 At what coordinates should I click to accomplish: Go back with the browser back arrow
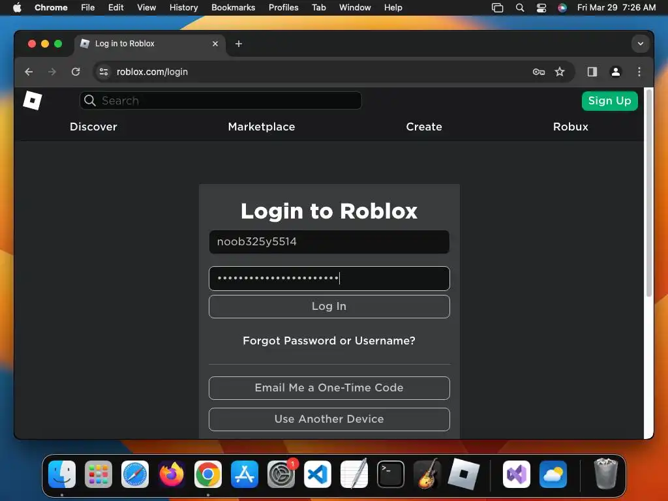(29, 72)
